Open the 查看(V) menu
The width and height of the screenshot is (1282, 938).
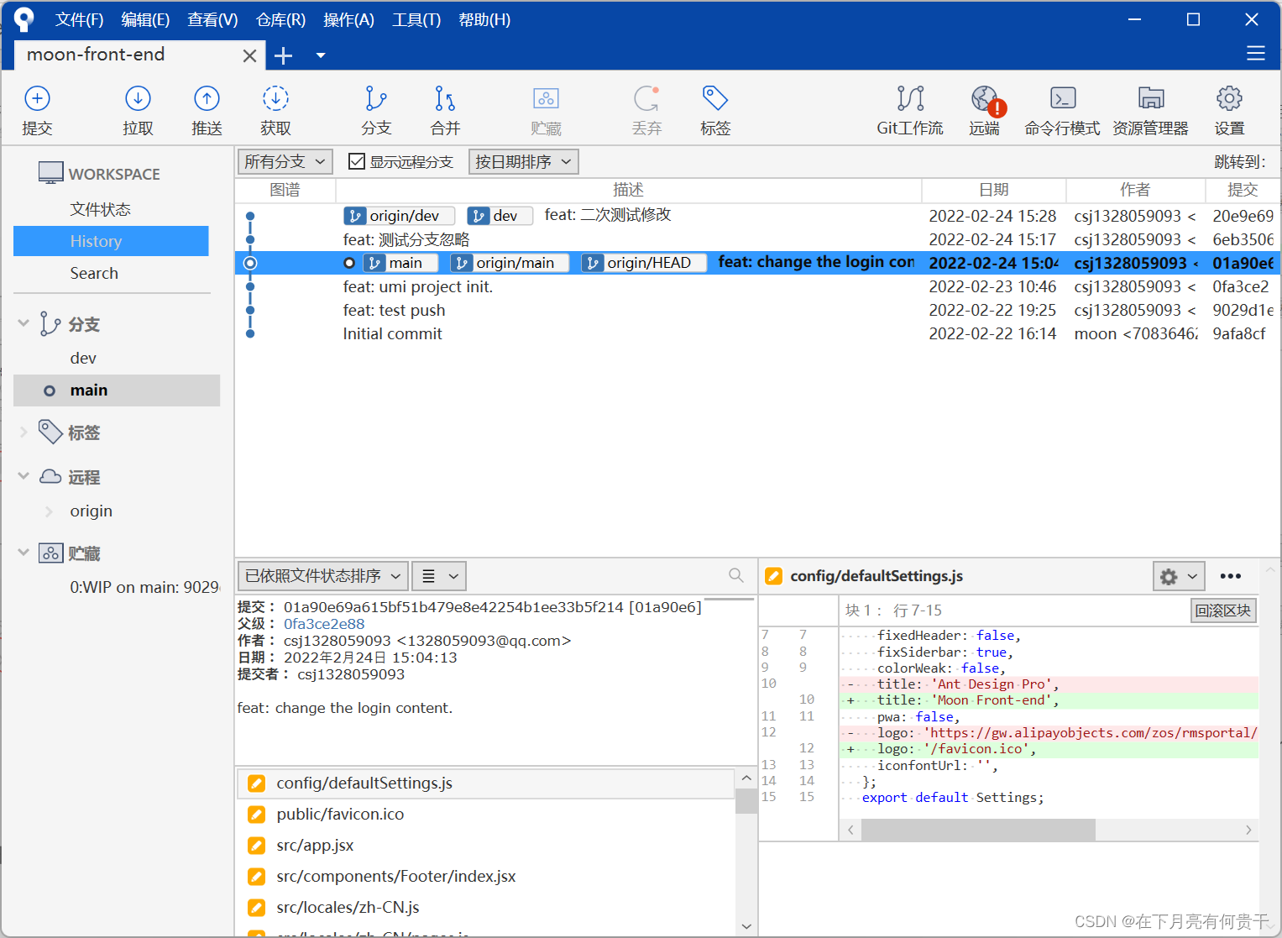tap(212, 19)
